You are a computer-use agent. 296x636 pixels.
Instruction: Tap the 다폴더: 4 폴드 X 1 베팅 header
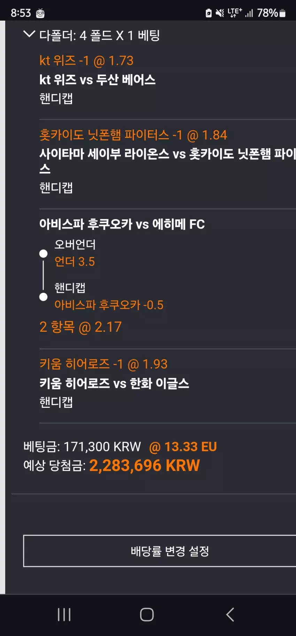pyautogui.click(x=100, y=35)
